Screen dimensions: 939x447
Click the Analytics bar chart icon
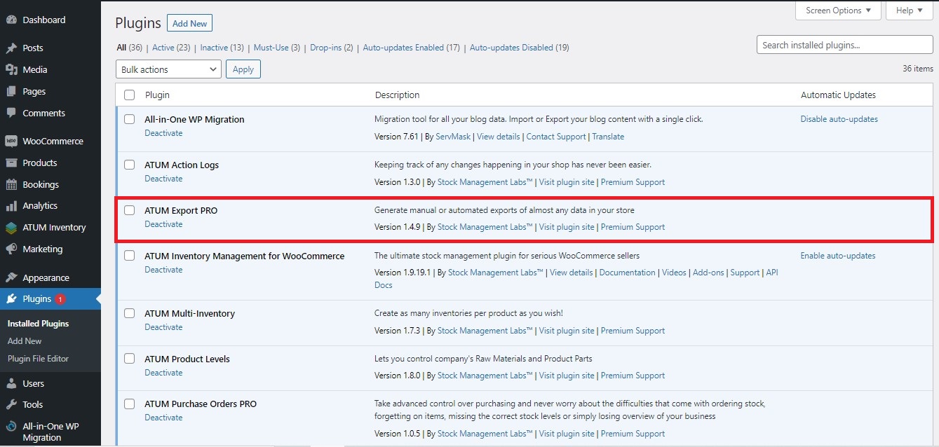pyautogui.click(x=11, y=206)
